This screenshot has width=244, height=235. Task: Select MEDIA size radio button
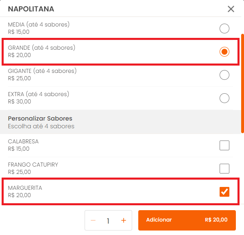[224, 28]
